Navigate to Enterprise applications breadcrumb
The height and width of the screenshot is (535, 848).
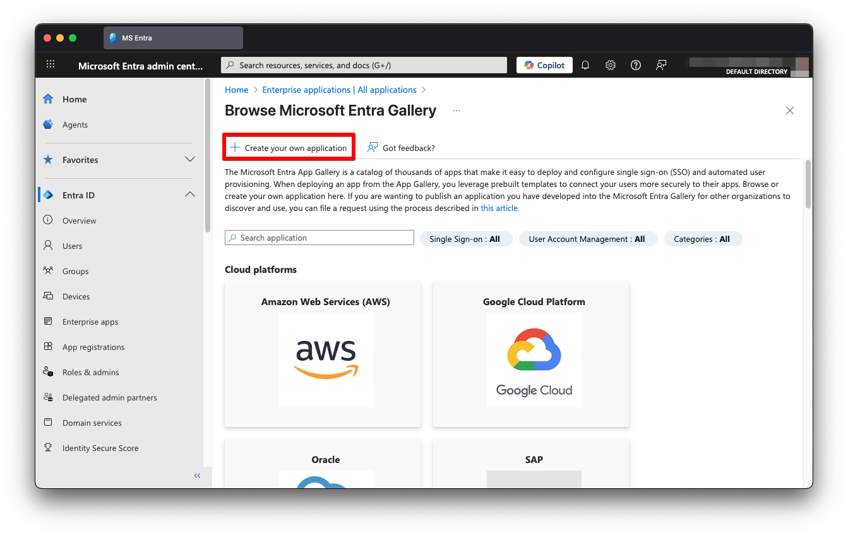pos(339,90)
